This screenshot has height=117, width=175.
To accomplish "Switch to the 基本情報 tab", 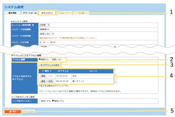I will 12,13.
